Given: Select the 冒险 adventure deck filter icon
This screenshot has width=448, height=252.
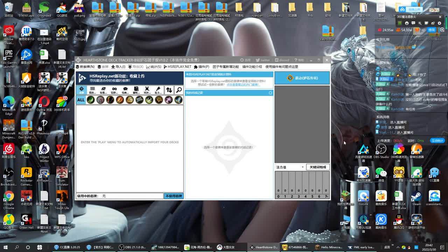Looking at the screenshot, I should tap(136, 90).
